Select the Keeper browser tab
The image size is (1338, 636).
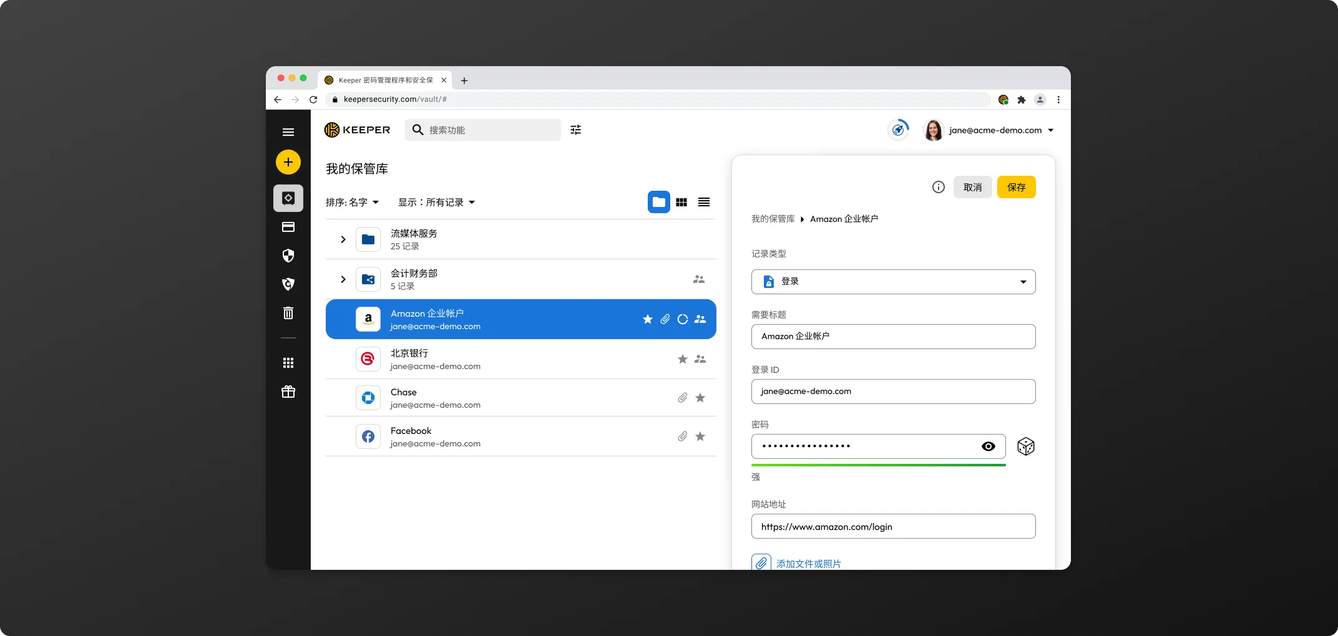(x=386, y=80)
